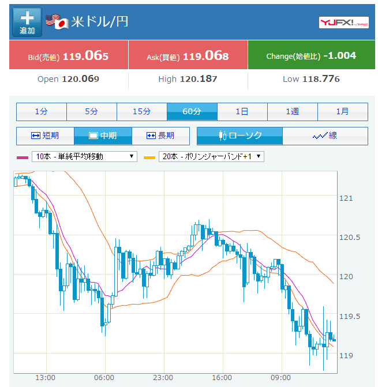Switch to the 15分 timeframe
Screen dimensions: 378x387
(142, 111)
